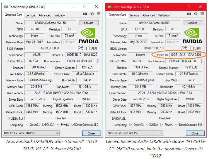
Task: Toggle OpenCL checkbox in GPU-Z 2.5.0 window
Action: [131, 125]
